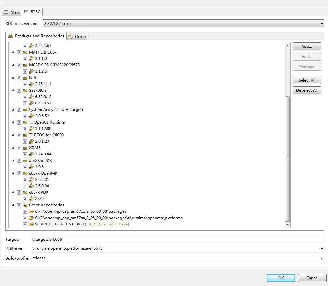Viewport: 328px width, 286px height.
Task: Click the am57xx PDK product icon
Action: click(x=25, y=161)
